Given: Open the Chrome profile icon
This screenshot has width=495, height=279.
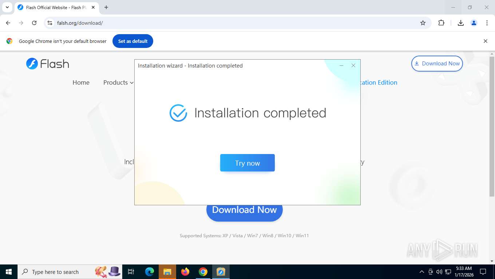Looking at the screenshot, I should pyautogui.click(x=474, y=23).
